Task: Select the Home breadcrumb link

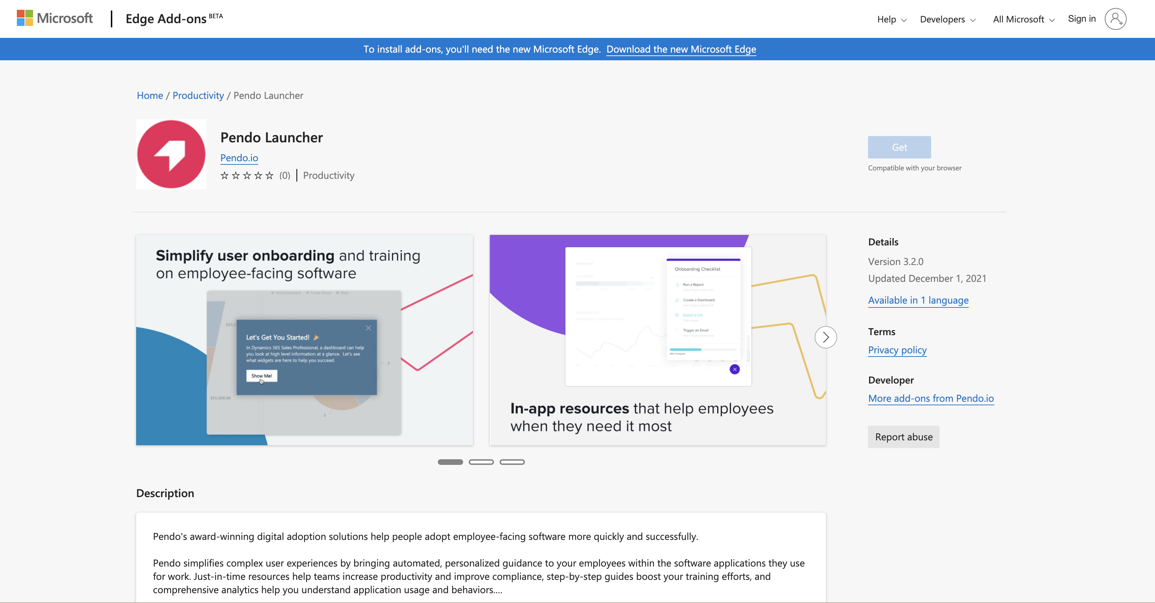Action: [x=149, y=95]
